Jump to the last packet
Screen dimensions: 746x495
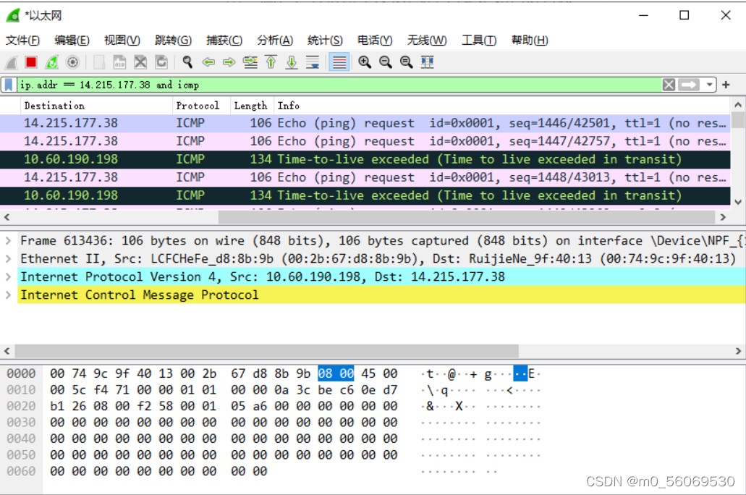tap(292, 62)
